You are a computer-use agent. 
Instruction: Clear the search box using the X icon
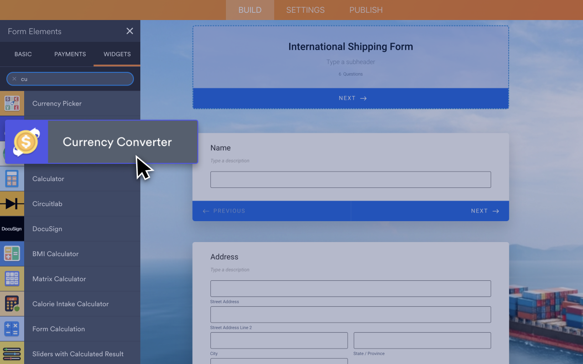click(x=15, y=79)
